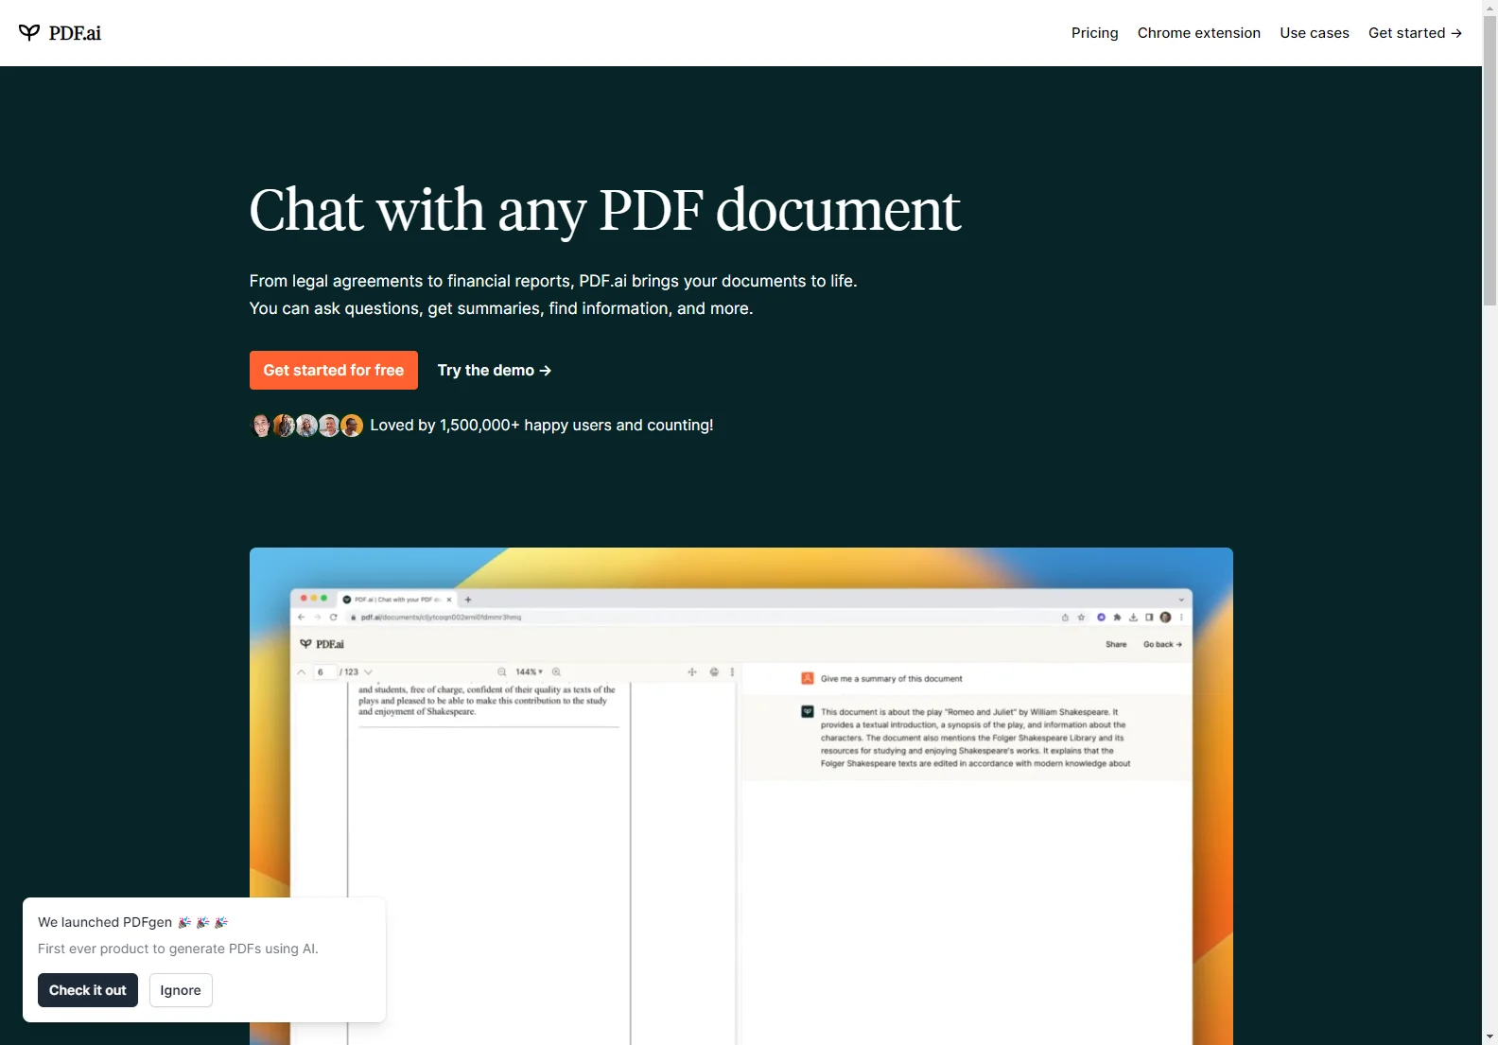Click the Check it out button
Image resolution: width=1498 pixels, height=1045 pixels.
pos(88,990)
